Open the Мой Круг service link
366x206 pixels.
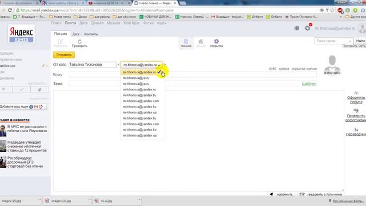[x=132, y=23]
